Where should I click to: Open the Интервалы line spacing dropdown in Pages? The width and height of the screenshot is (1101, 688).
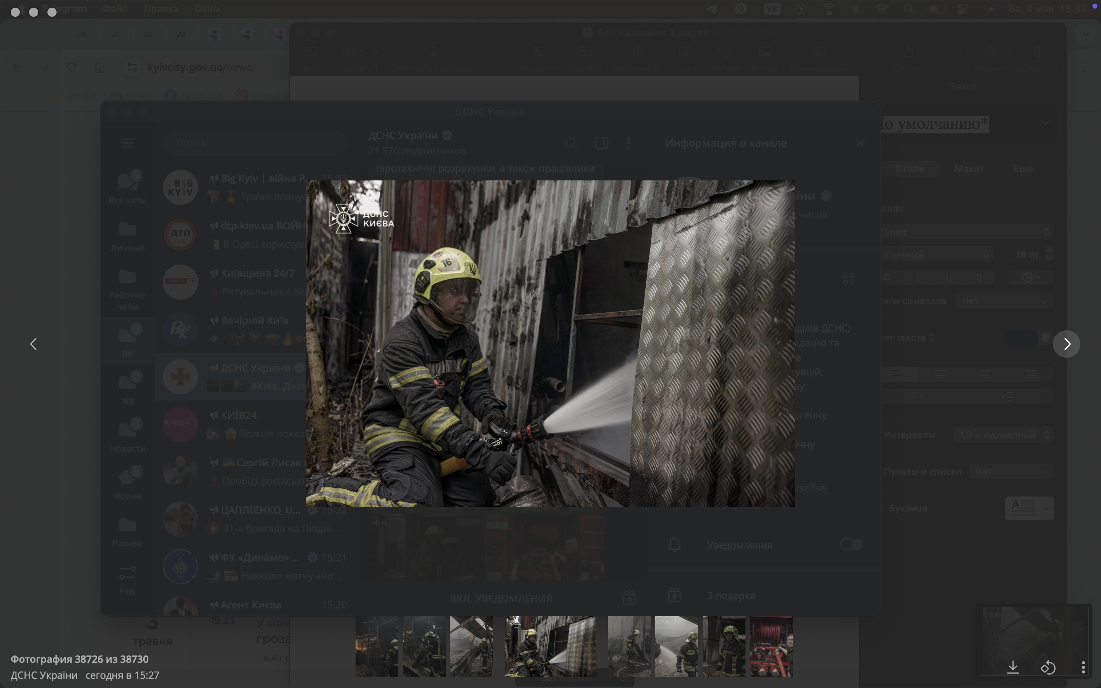(x=1004, y=435)
